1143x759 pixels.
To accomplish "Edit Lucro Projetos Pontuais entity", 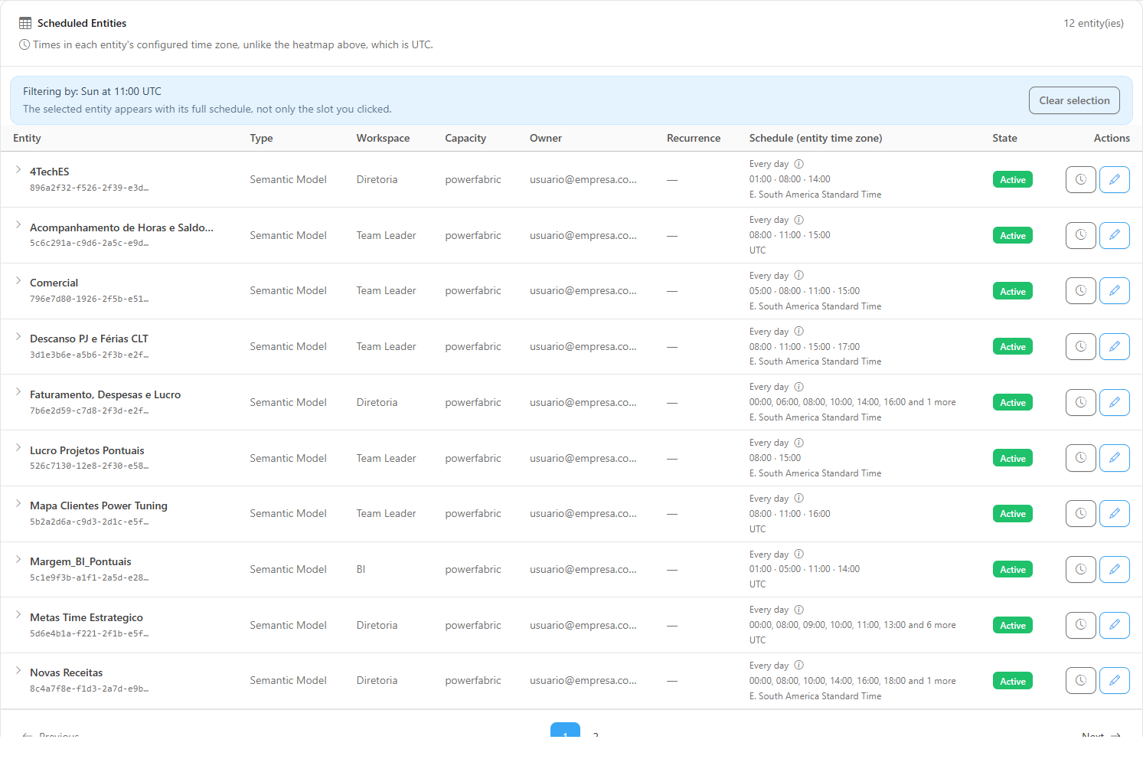I will (1114, 458).
